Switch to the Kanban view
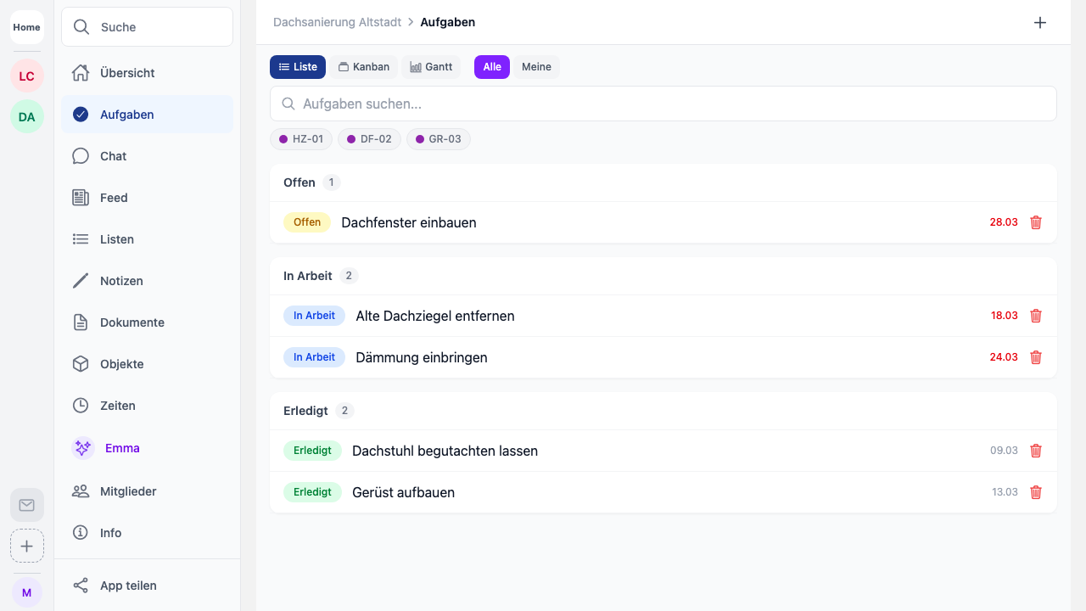 click(x=363, y=66)
